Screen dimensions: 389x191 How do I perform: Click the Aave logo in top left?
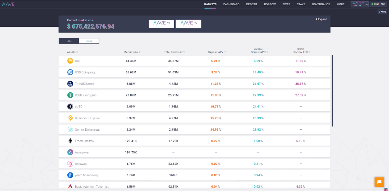coord(8,4)
